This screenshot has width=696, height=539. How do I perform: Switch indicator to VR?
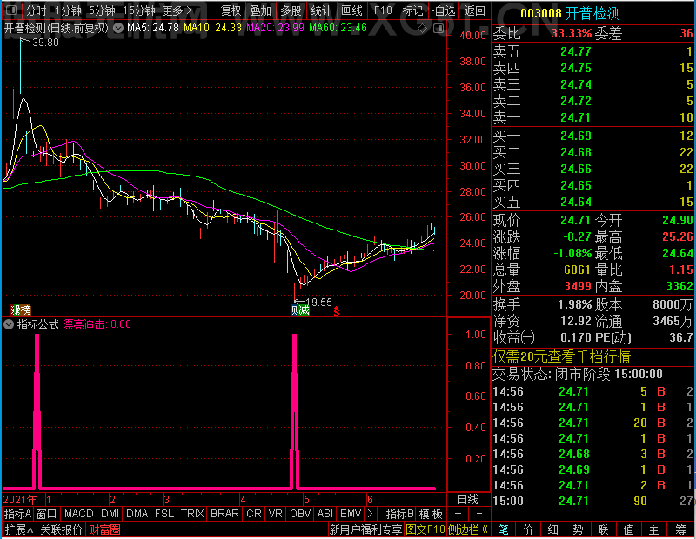pyautogui.click(x=276, y=514)
